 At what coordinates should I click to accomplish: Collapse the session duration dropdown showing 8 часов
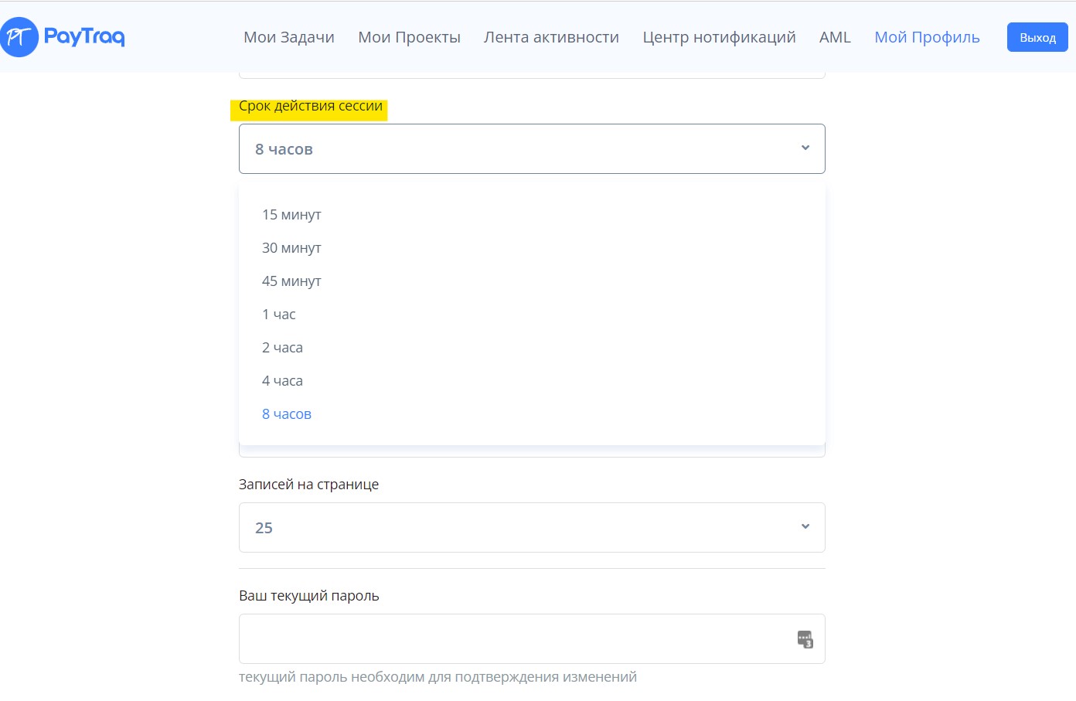(x=532, y=148)
